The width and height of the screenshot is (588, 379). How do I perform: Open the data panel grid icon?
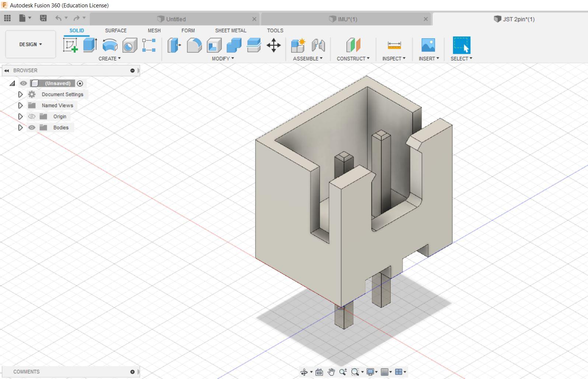[x=7, y=18]
